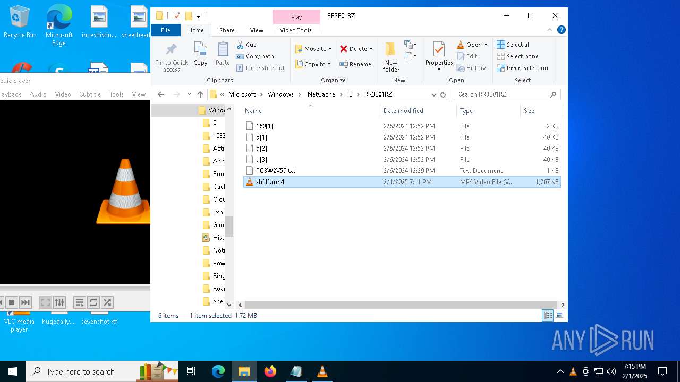Create a New folder

coord(391,57)
